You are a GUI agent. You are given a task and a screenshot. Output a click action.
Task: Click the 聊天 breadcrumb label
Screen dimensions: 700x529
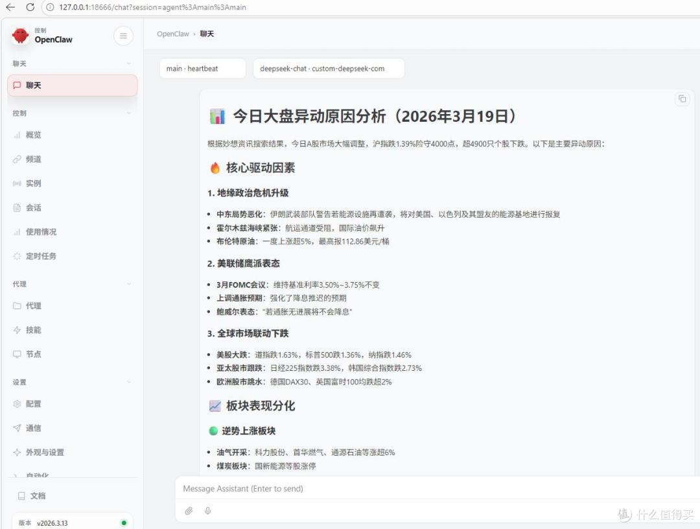pyautogui.click(x=207, y=34)
